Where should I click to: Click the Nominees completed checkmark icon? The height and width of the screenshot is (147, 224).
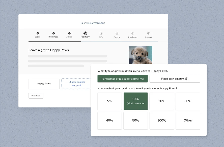[53, 33]
